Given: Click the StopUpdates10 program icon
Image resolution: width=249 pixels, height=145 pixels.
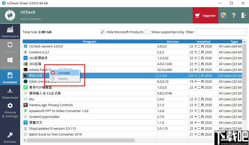Looking at the screenshot, I should click(x=25, y=128).
